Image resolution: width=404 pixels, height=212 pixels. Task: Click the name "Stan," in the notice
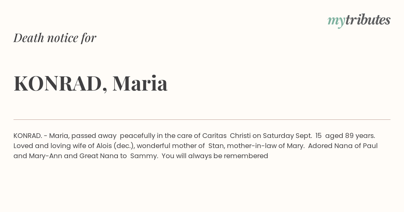point(217,146)
